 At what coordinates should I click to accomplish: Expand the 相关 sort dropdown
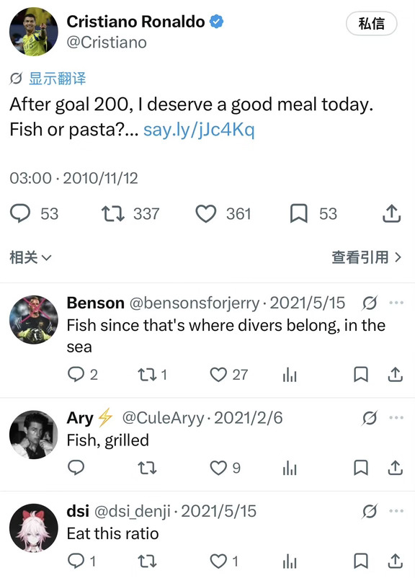[x=30, y=257]
